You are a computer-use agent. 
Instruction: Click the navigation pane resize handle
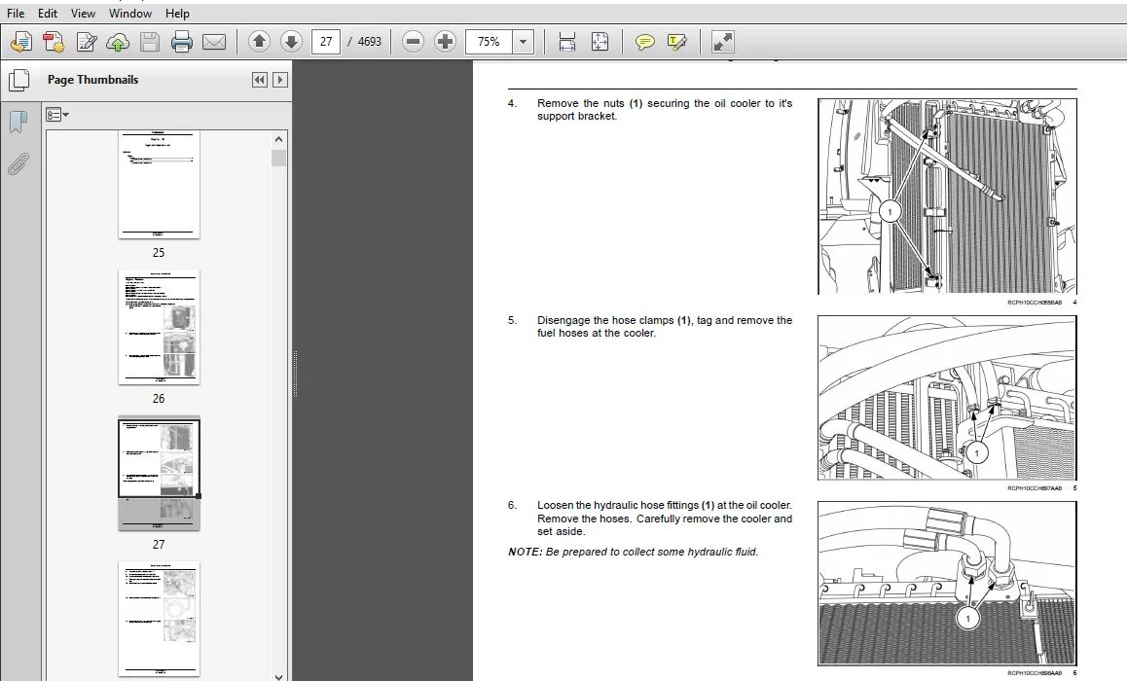295,374
